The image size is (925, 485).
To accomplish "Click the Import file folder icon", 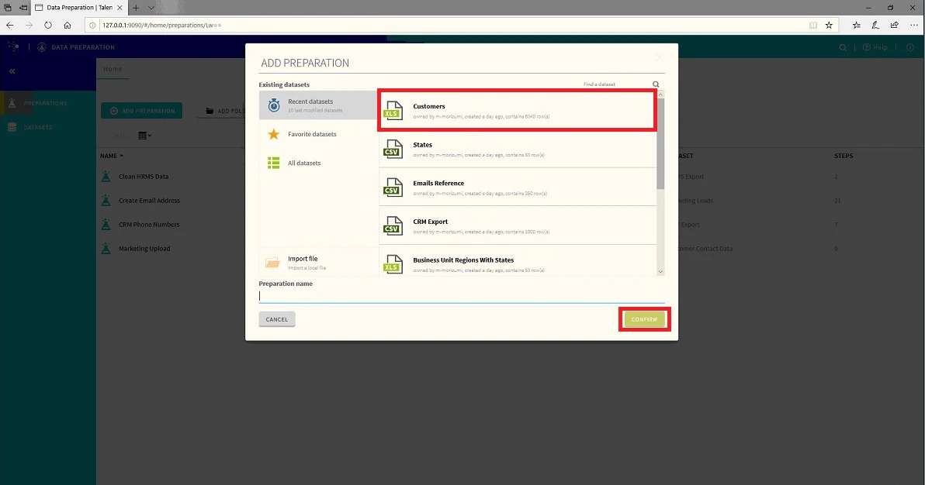I will click(272, 262).
